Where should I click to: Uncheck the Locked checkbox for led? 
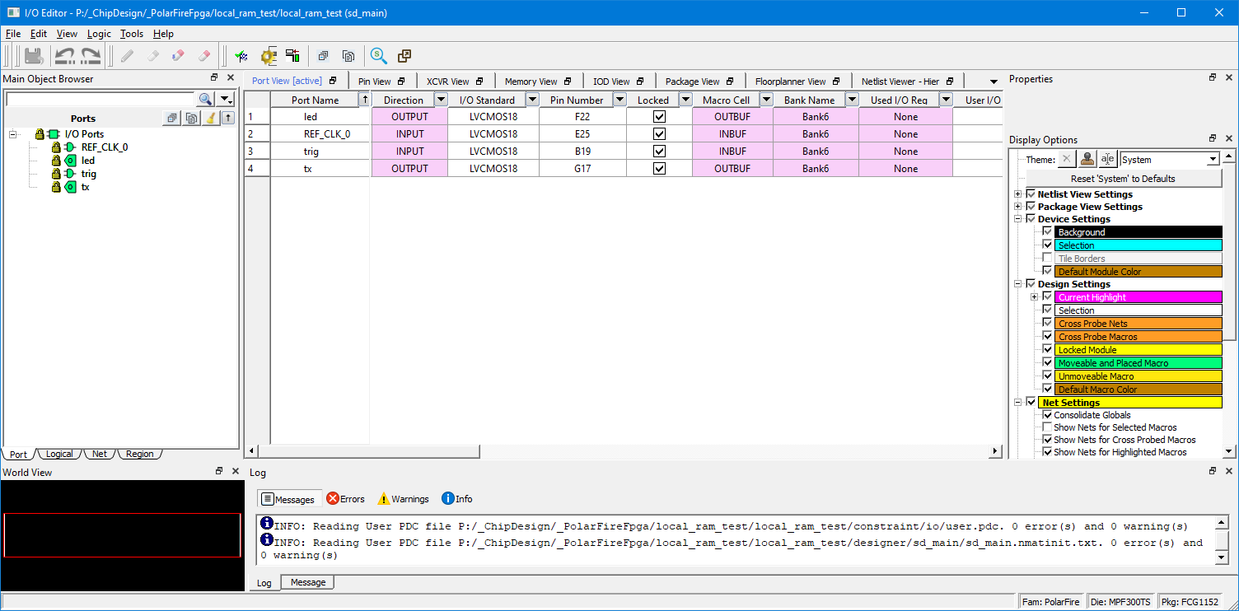659,117
